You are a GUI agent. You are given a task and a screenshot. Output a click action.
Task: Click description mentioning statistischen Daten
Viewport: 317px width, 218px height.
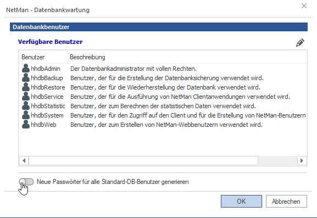click(163, 106)
